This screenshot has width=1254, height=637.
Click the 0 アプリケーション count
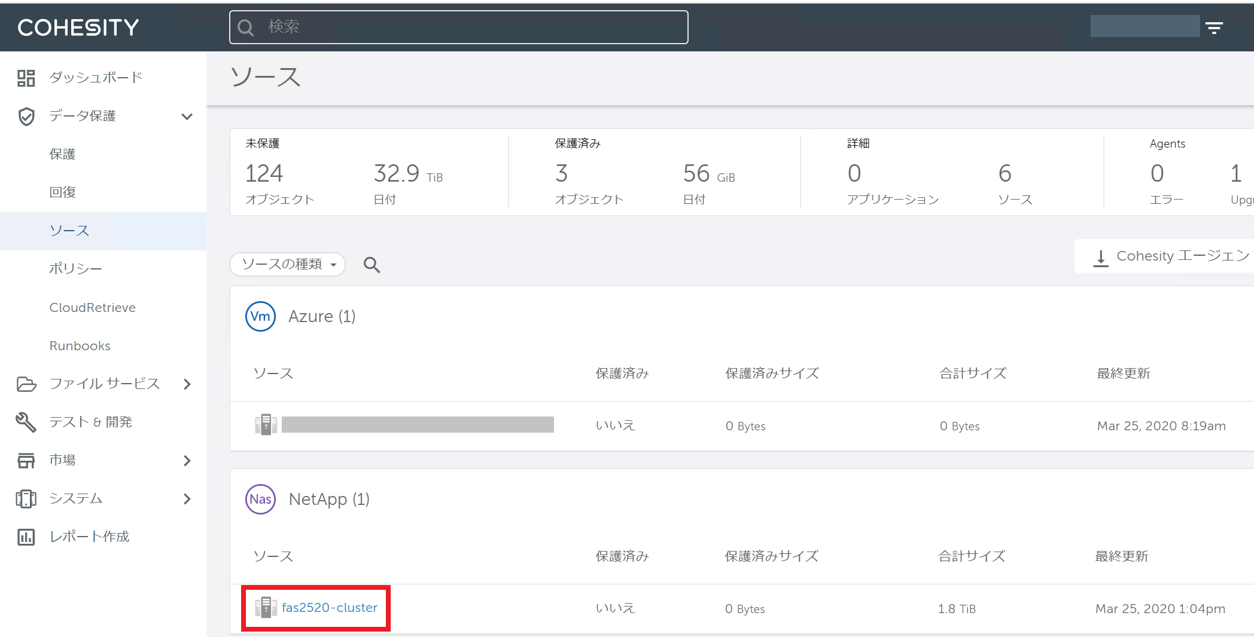tap(854, 174)
